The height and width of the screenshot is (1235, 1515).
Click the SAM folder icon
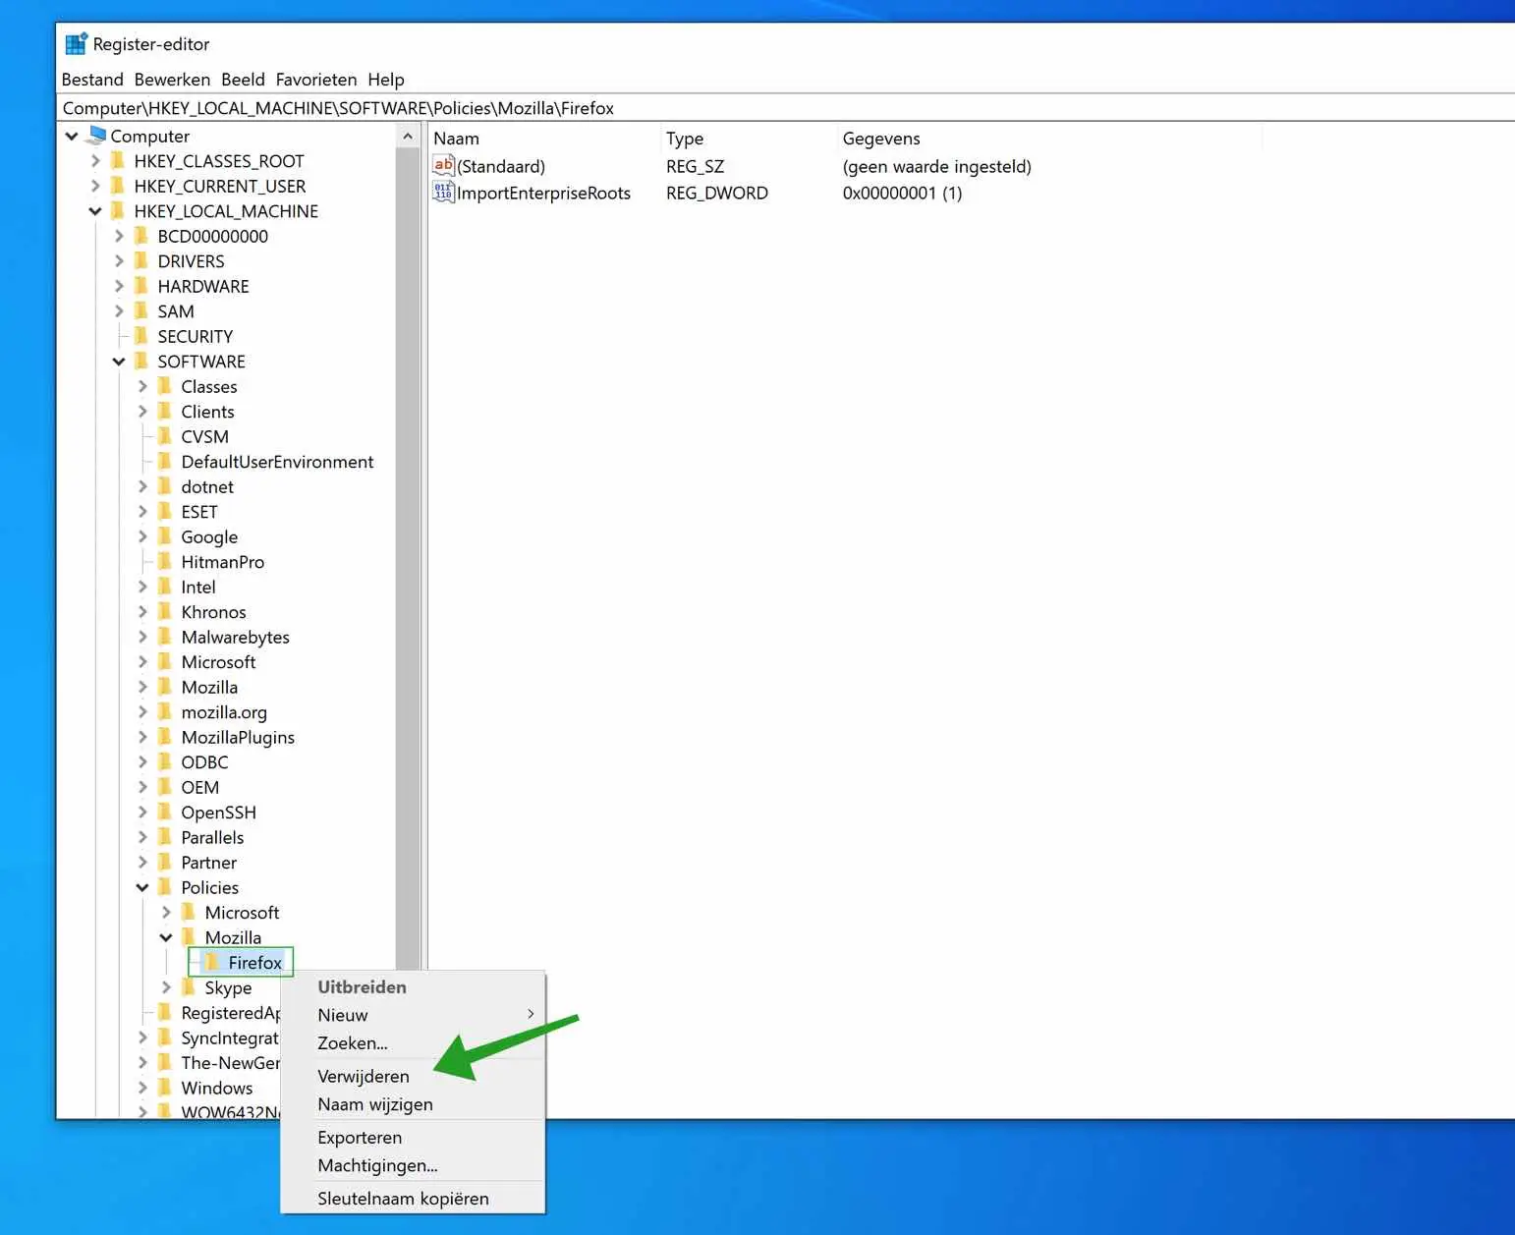pos(141,310)
